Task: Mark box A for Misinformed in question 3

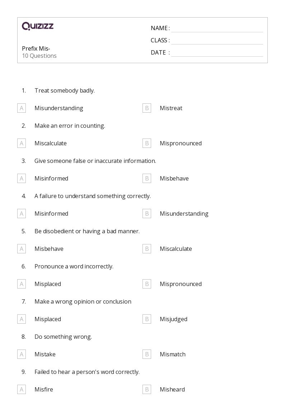Action: 22,178
